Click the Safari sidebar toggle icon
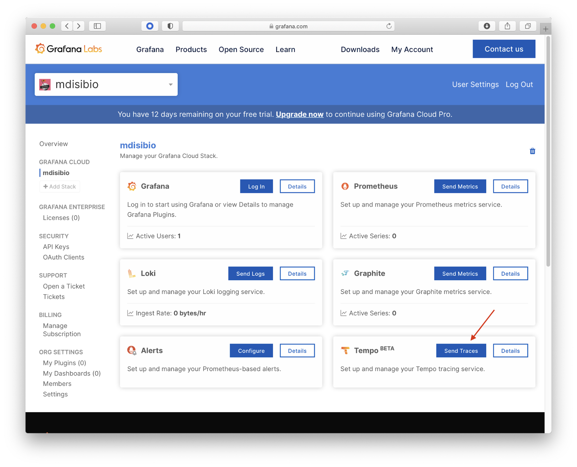The height and width of the screenshot is (467, 577). pos(97,26)
